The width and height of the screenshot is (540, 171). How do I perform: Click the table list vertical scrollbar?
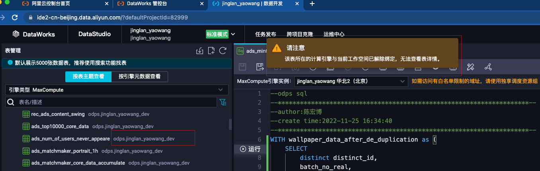230,124
